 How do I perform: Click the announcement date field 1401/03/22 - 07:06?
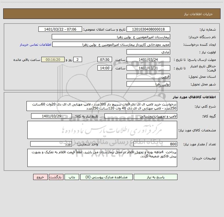click(60, 29)
